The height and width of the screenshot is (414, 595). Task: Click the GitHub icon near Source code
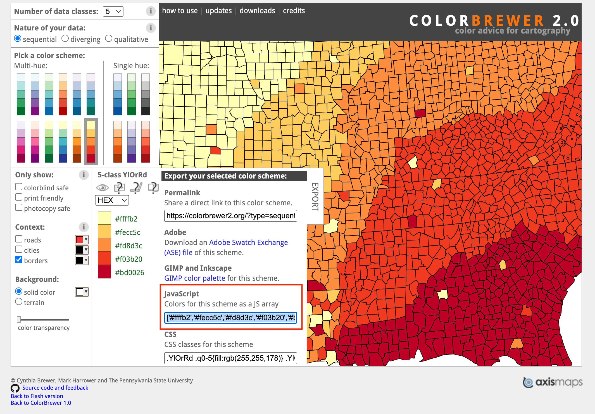pos(15,388)
